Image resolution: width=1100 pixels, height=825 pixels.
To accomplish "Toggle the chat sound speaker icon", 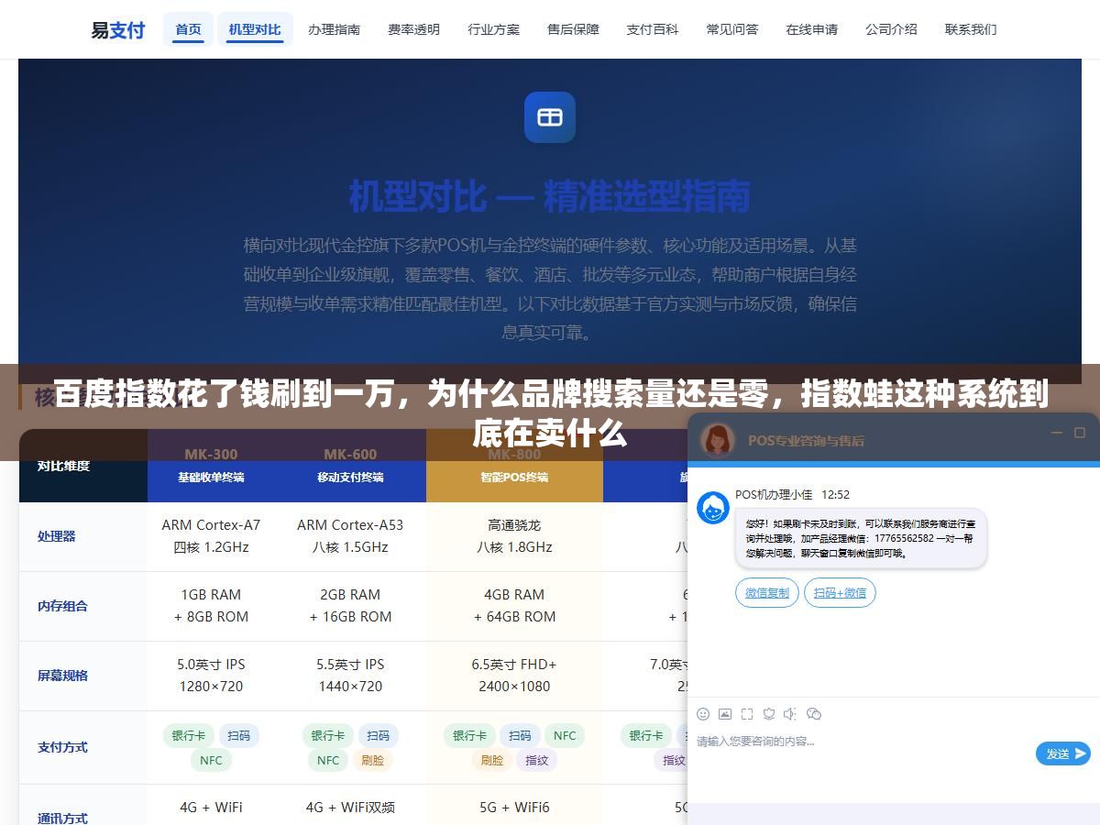I will pyautogui.click(x=790, y=714).
